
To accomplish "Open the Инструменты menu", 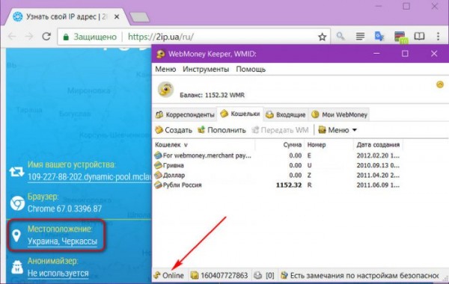I will click(206, 70).
